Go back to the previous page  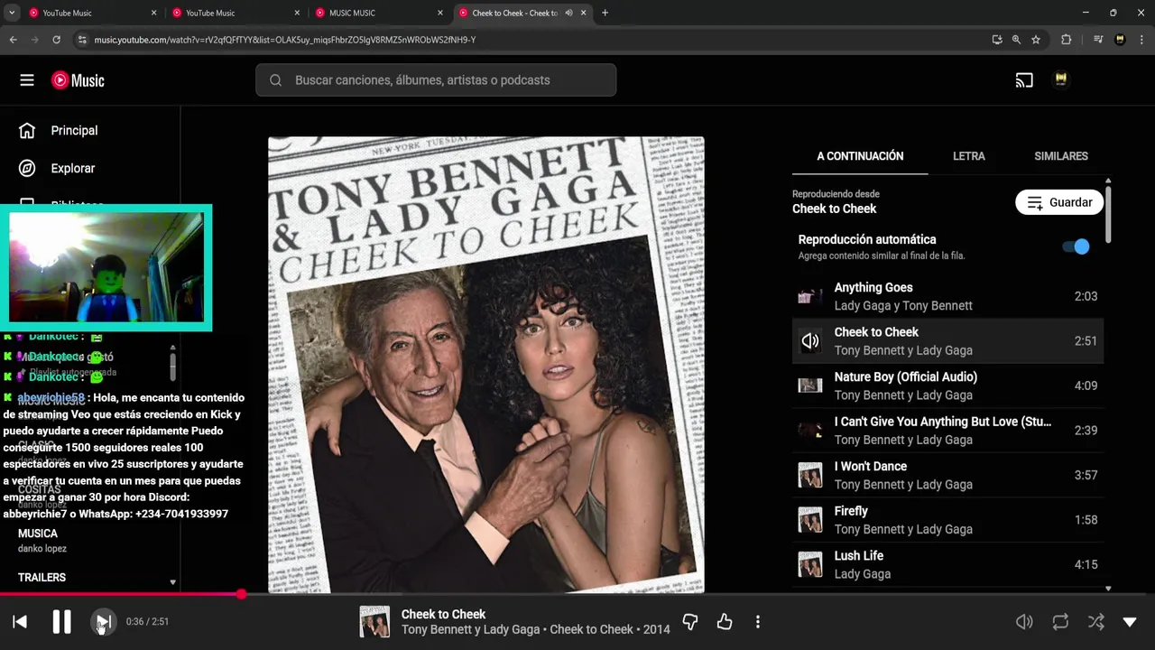13,40
